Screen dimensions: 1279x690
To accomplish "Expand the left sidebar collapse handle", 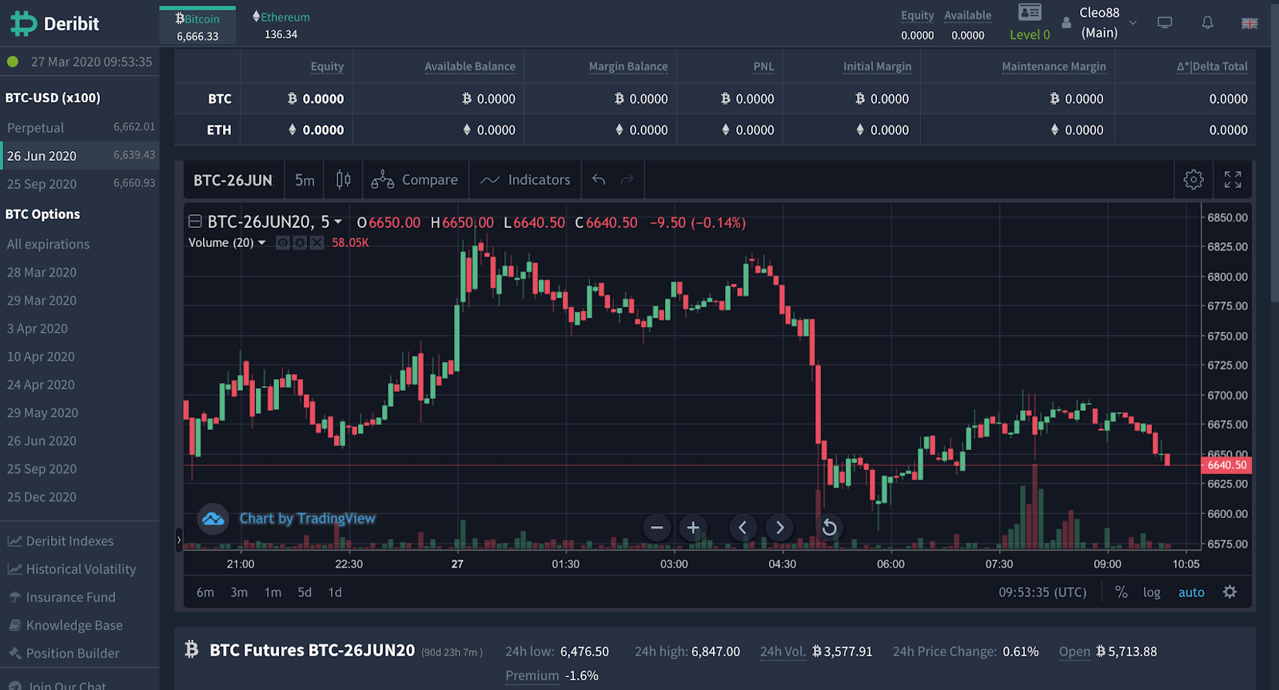I will pyautogui.click(x=178, y=540).
